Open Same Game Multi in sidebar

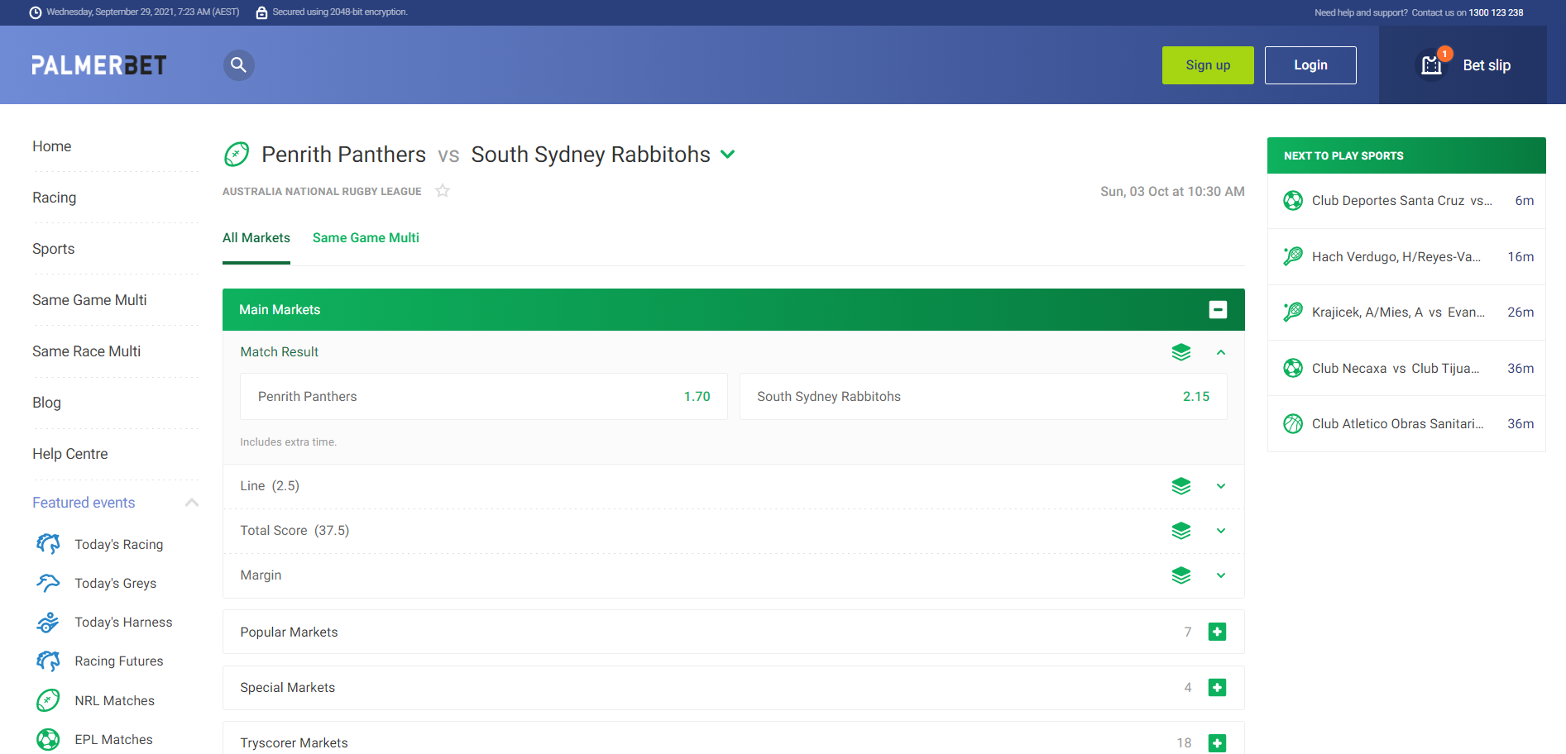point(89,300)
